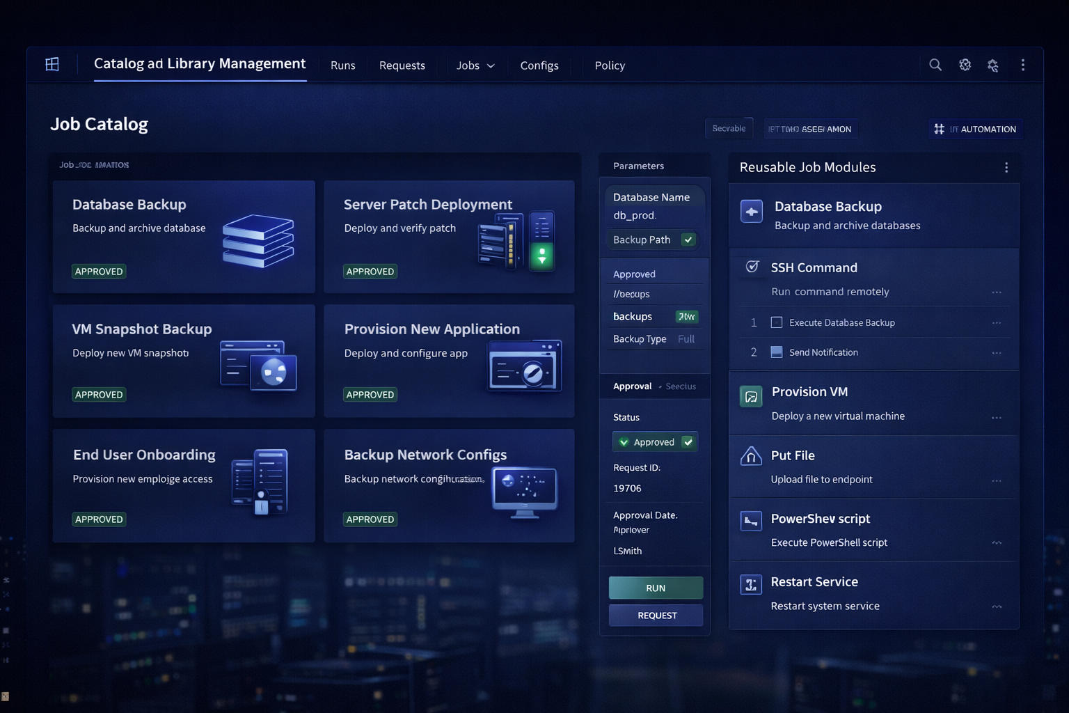Check the Execute Database Backup checkbox
Image resolution: width=1069 pixels, height=713 pixels.
(x=777, y=322)
